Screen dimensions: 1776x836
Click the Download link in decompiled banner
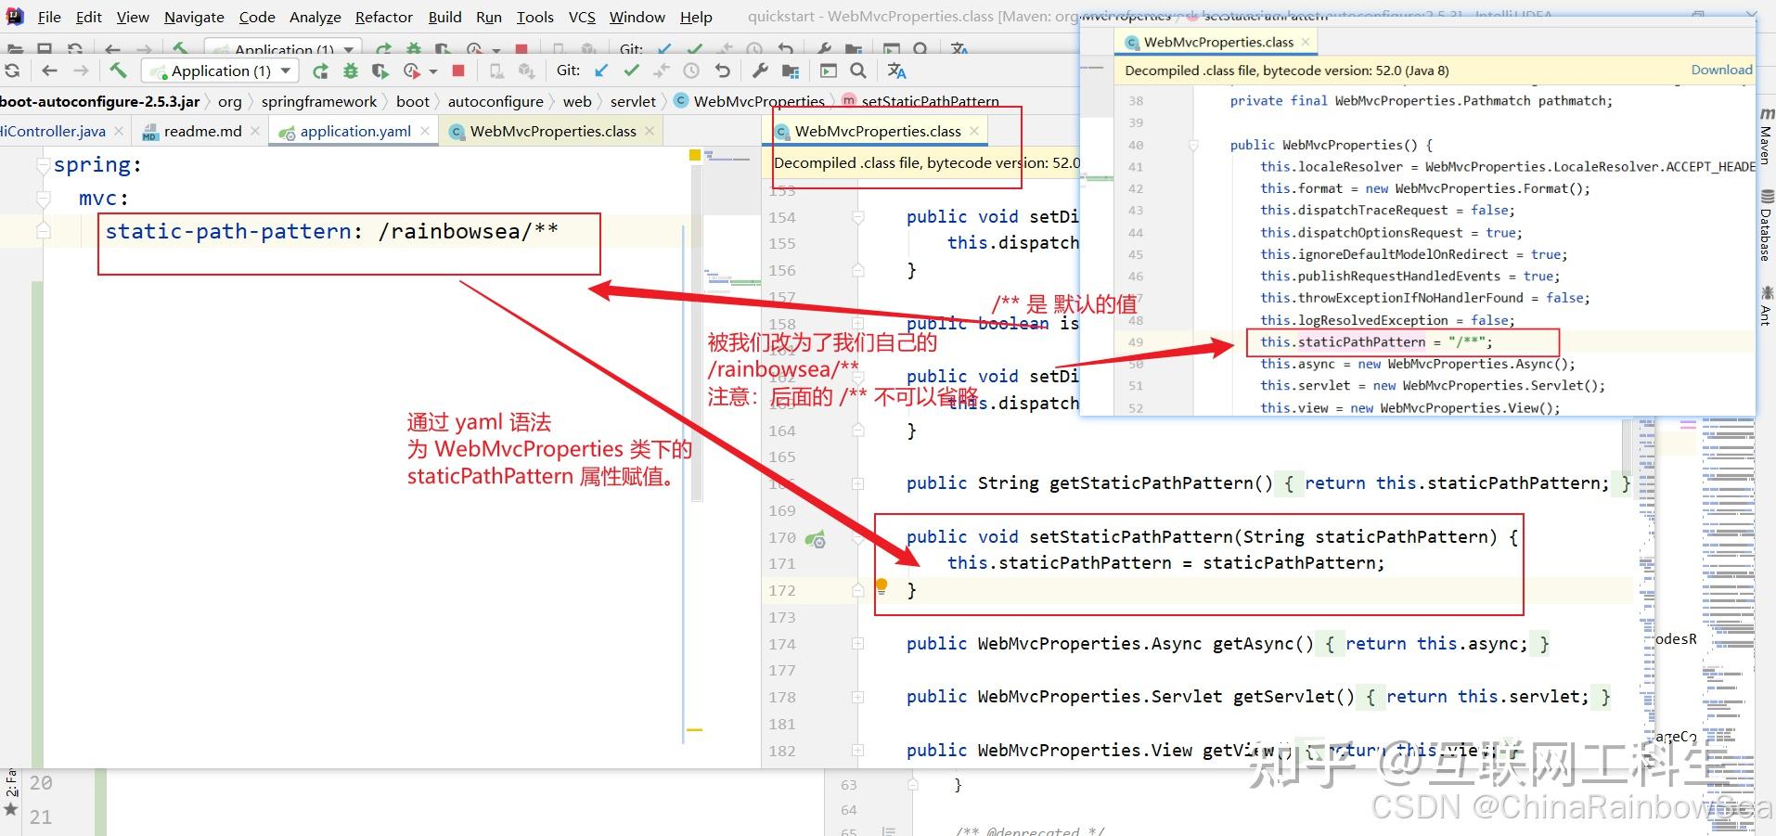pyautogui.click(x=1720, y=70)
